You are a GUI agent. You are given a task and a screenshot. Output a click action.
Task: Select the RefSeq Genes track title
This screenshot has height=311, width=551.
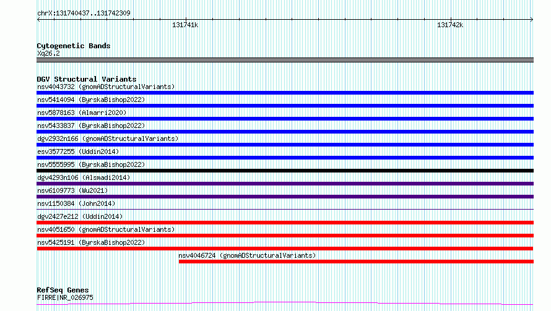click(x=63, y=290)
